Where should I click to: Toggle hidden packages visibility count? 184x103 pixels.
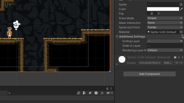(110, 93)
